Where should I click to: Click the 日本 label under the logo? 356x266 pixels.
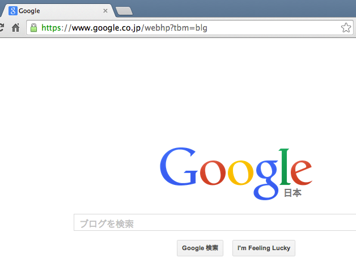click(293, 193)
